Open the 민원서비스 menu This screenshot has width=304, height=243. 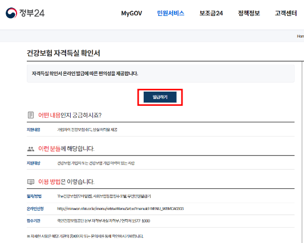(x=171, y=13)
